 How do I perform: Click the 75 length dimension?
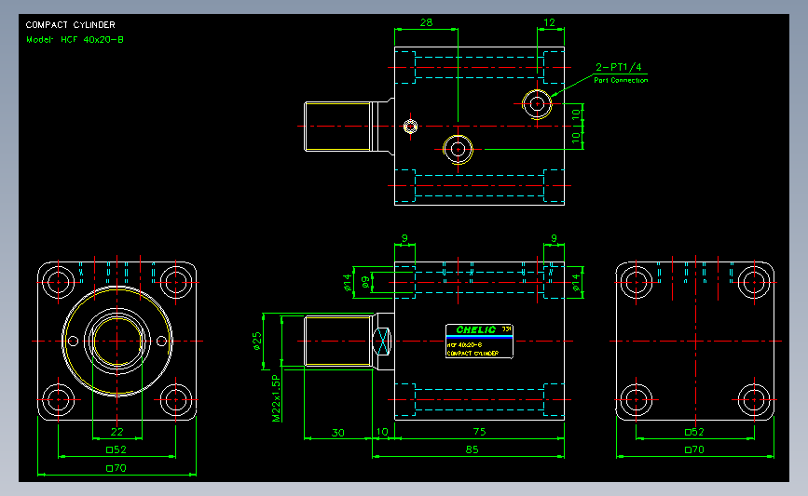(479, 432)
